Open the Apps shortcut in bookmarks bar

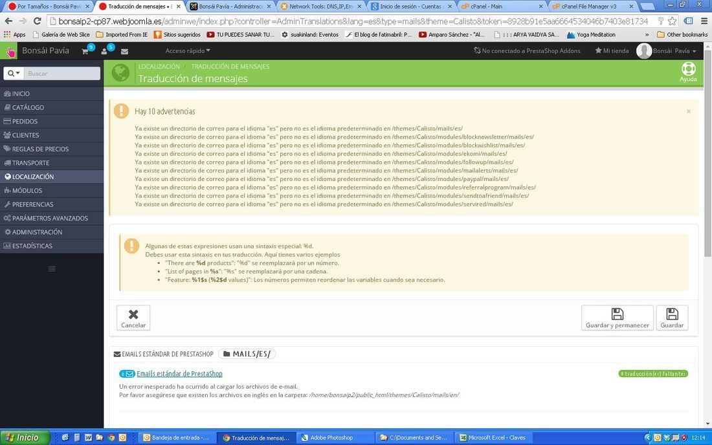[14, 34]
